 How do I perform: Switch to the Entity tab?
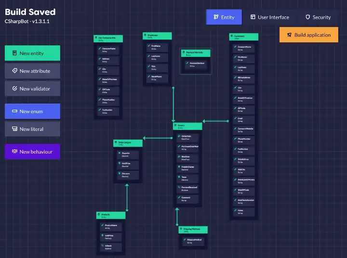tap(221, 17)
